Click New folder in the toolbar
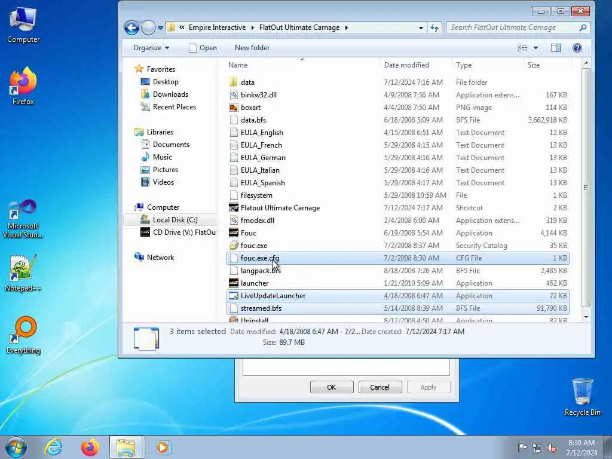This screenshot has height=459, width=612. click(x=252, y=48)
